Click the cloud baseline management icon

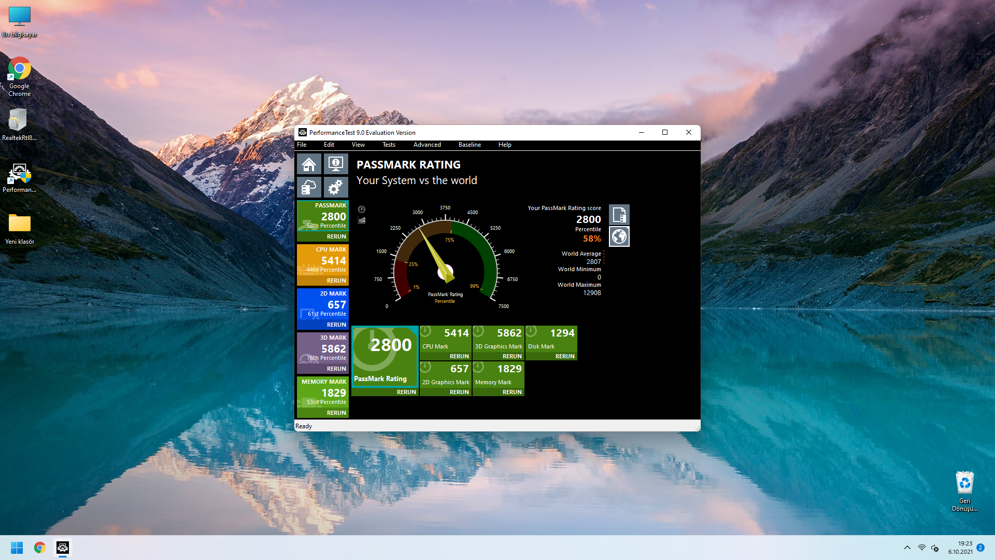click(x=309, y=187)
